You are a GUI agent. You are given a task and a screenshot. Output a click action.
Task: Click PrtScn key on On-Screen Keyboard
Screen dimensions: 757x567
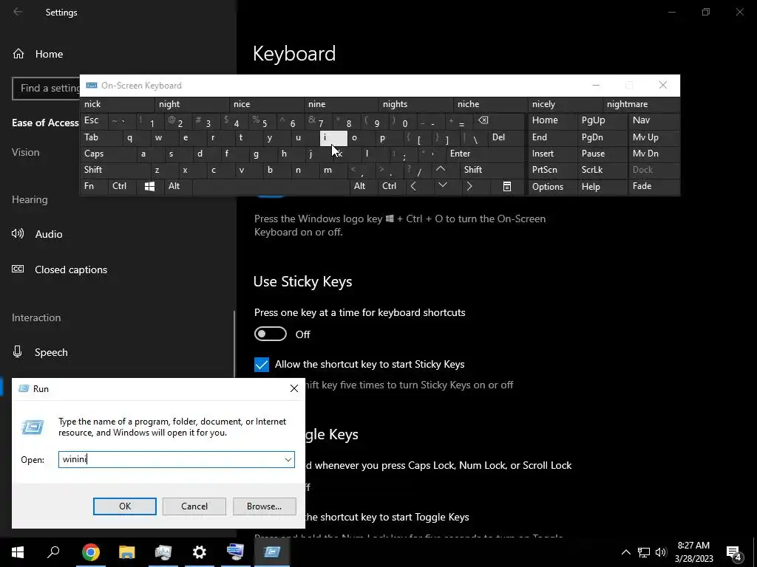point(552,170)
